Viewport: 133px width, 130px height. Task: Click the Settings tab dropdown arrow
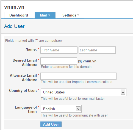pos(78,15)
